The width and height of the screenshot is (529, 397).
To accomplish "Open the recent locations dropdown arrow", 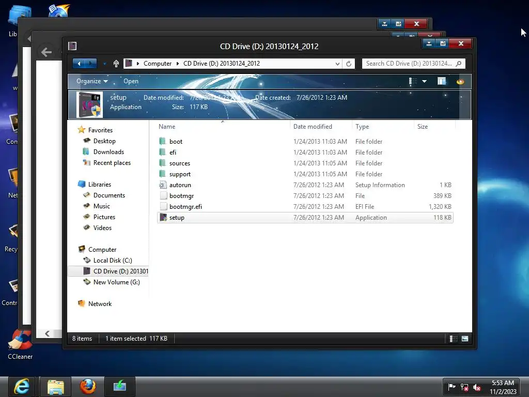I will (x=104, y=64).
